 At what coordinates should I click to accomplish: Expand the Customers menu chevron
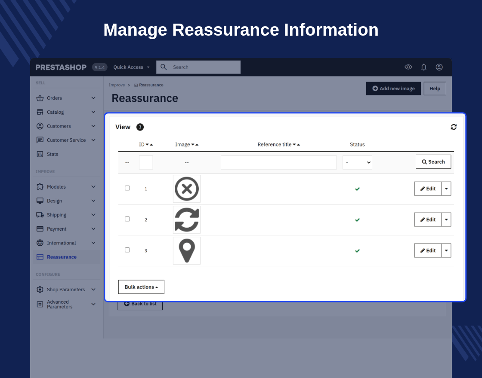click(x=93, y=126)
